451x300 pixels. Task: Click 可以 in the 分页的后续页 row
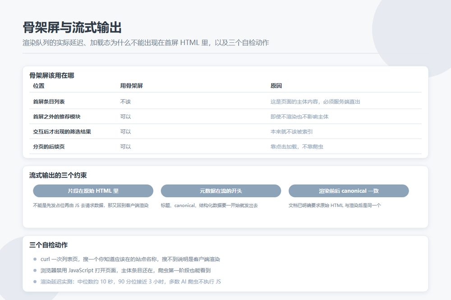(x=125, y=146)
